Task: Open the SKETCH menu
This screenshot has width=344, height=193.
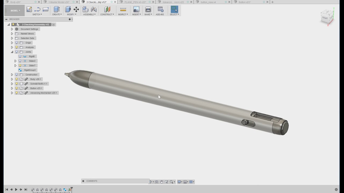Action: (x=37, y=14)
